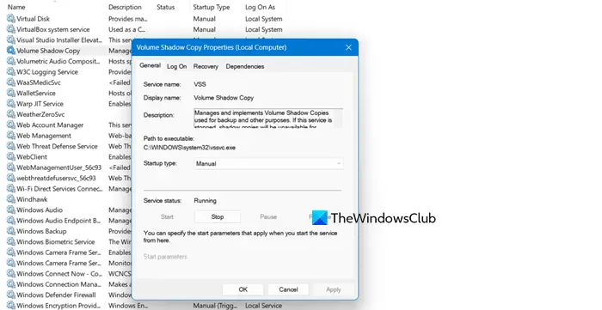
Task: Click the webthreatdefusersvc_56c93 gear icon
Action: click(x=10, y=178)
